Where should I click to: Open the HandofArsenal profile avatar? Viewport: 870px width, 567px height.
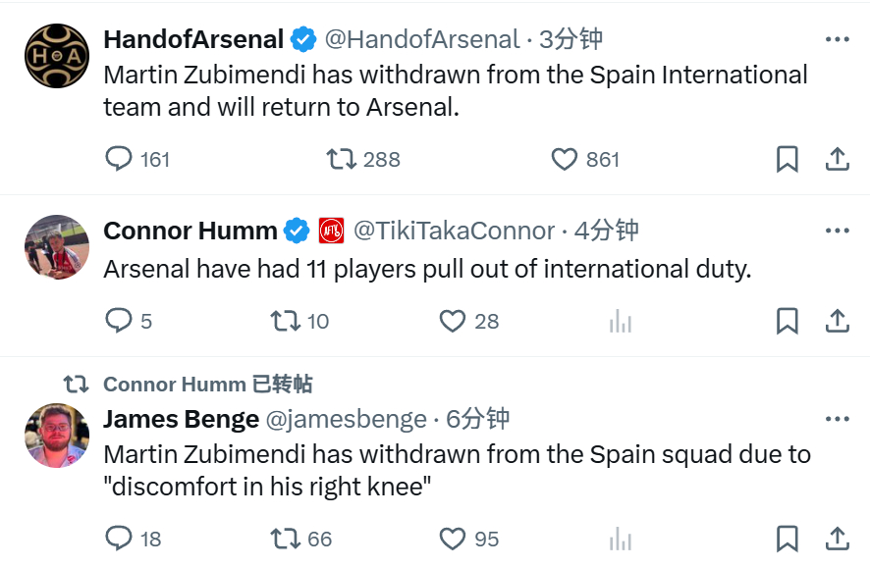point(57,56)
